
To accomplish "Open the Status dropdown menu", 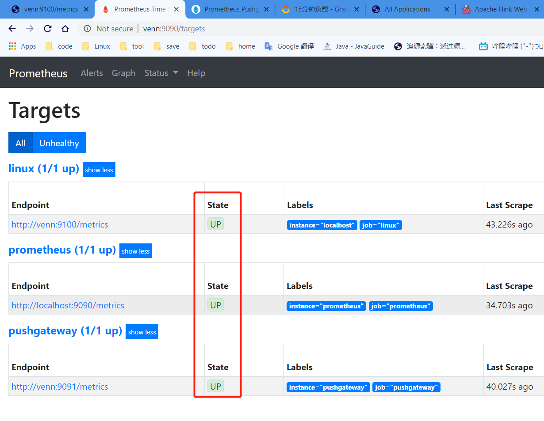I will pyautogui.click(x=161, y=73).
